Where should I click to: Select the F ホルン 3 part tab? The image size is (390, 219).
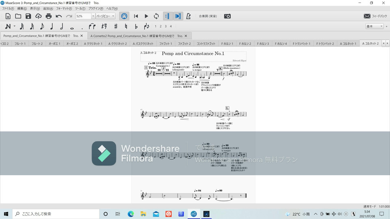pyautogui.click(x=263, y=44)
